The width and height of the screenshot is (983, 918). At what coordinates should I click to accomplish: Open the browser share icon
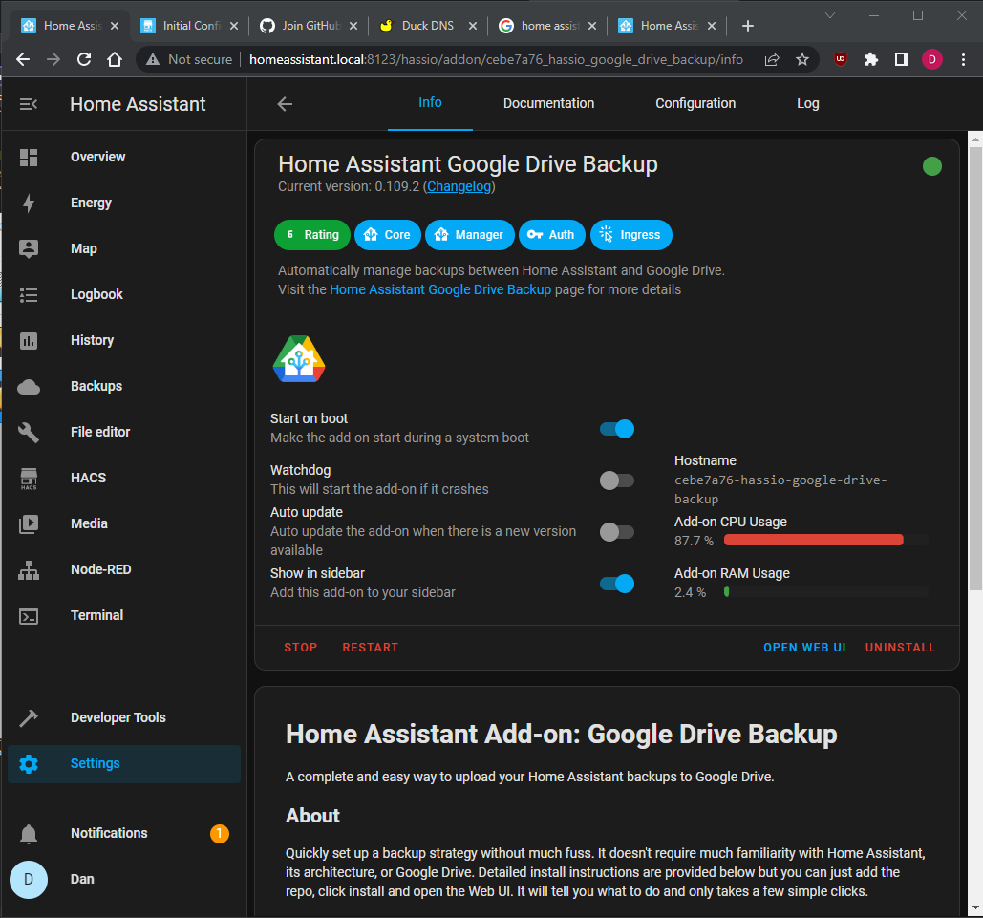pyautogui.click(x=772, y=59)
